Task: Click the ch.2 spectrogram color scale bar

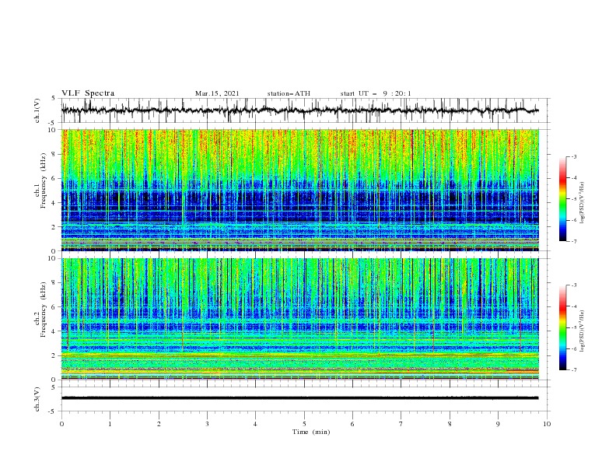Action: click(562, 327)
